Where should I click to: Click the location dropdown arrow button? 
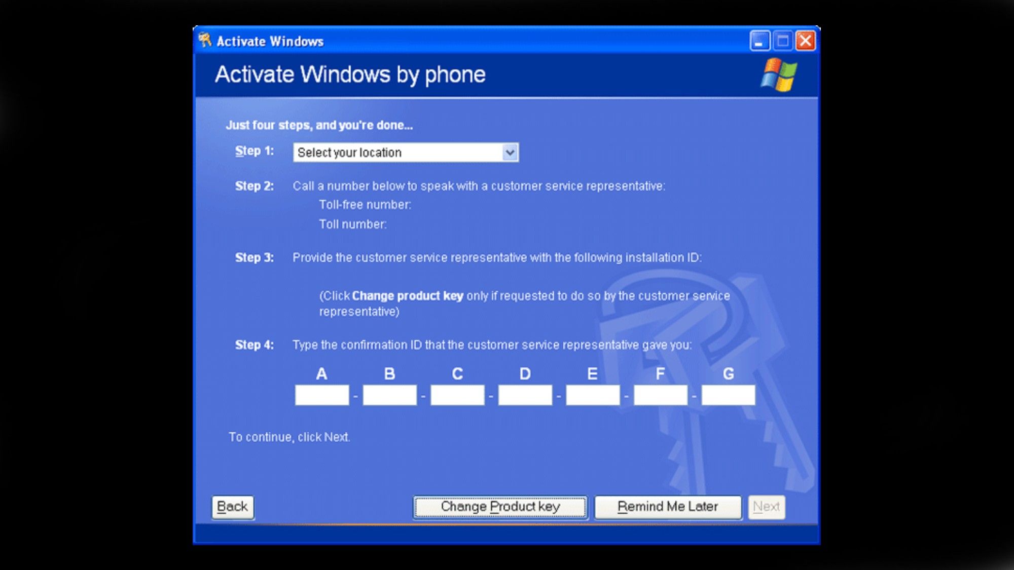point(510,153)
